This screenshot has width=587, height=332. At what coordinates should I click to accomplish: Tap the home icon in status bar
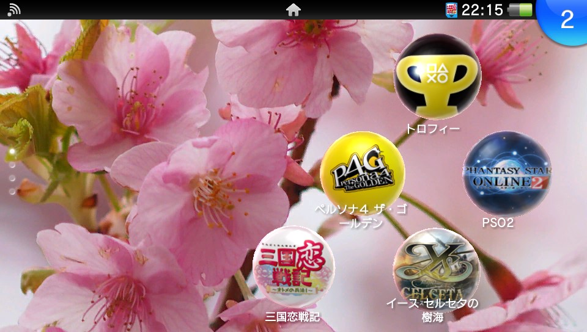pos(293,10)
